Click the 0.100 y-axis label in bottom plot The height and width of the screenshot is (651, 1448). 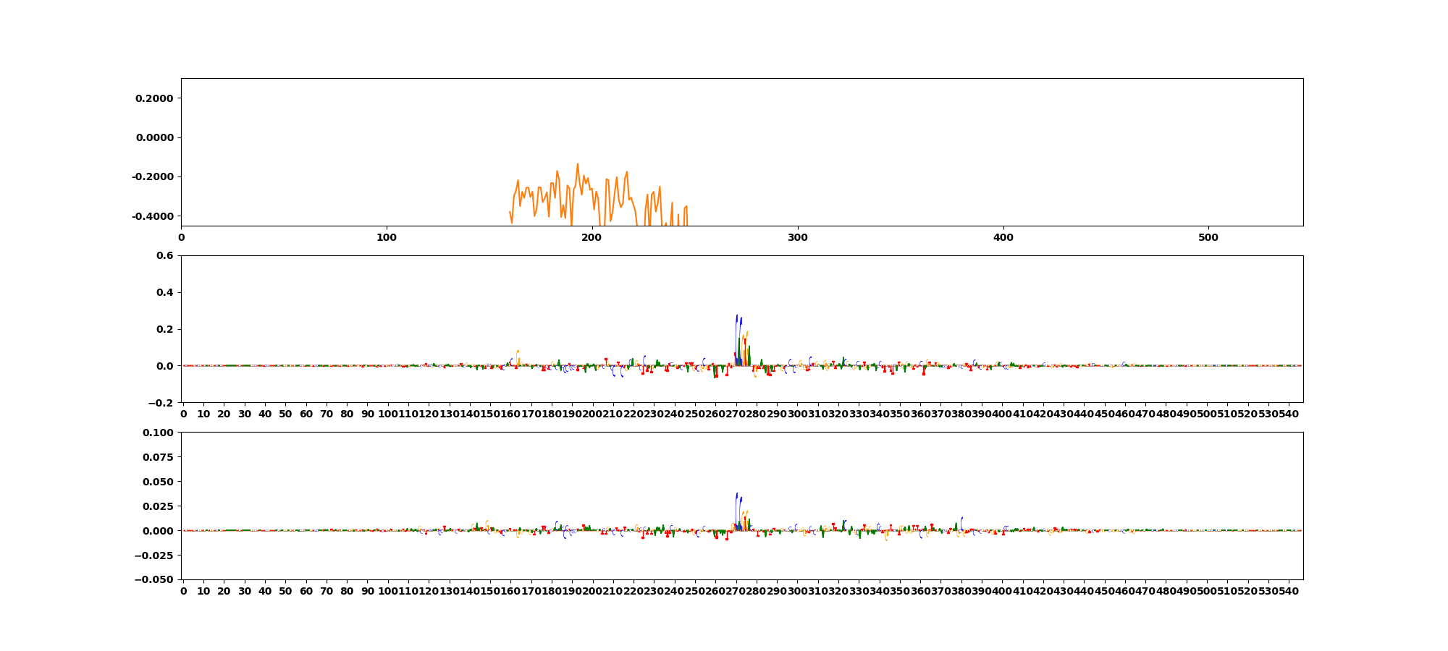[x=159, y=433]
